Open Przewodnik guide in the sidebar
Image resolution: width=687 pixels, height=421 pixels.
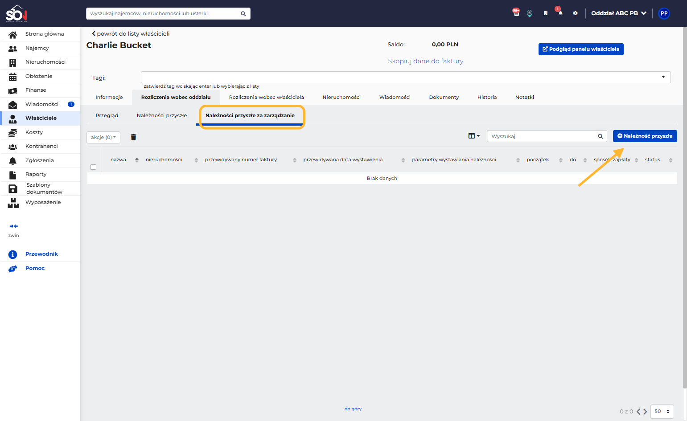[x=41, y=254]
